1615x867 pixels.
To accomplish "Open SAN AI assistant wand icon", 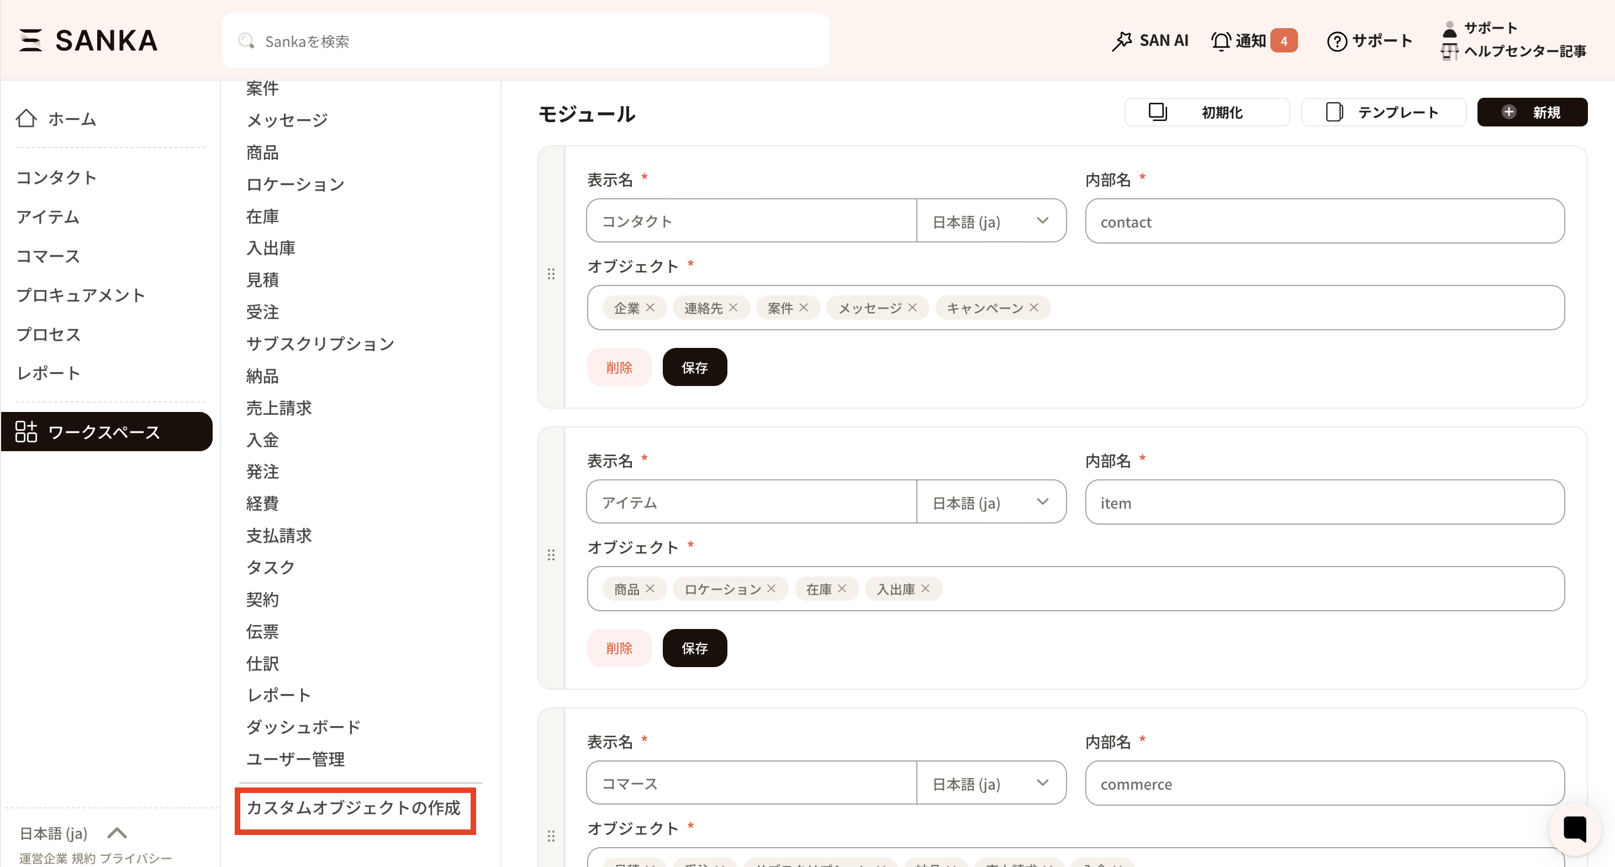I will 1122,41.
